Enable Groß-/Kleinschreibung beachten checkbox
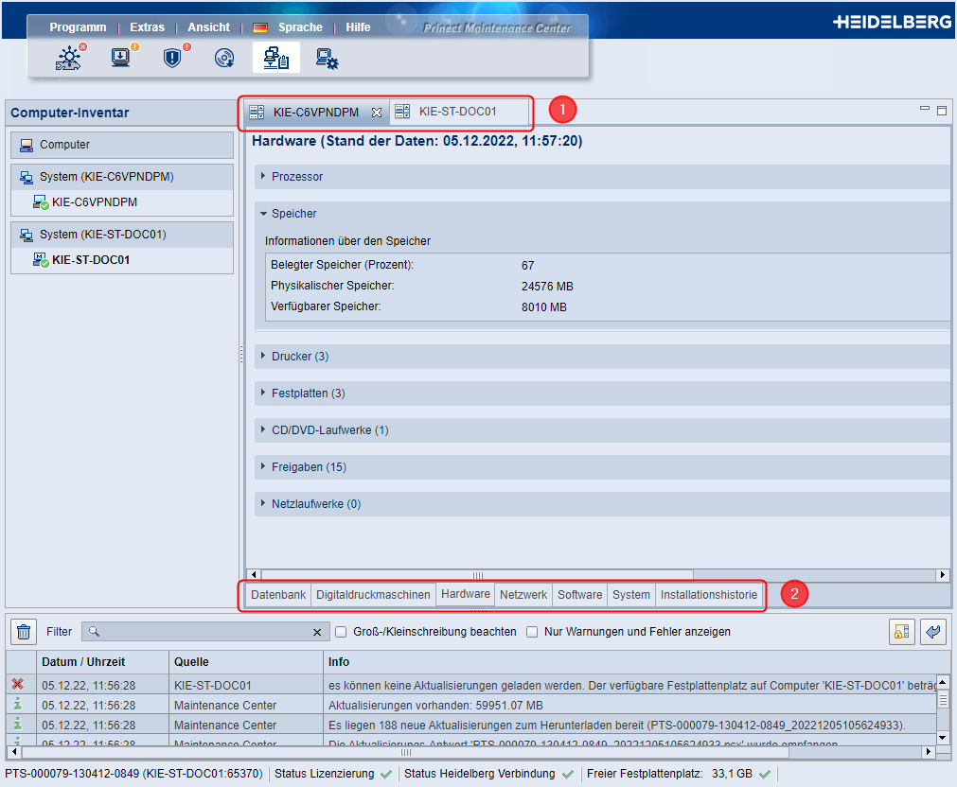The height and width of the screenshot is (787, 957). pos(341,632)
